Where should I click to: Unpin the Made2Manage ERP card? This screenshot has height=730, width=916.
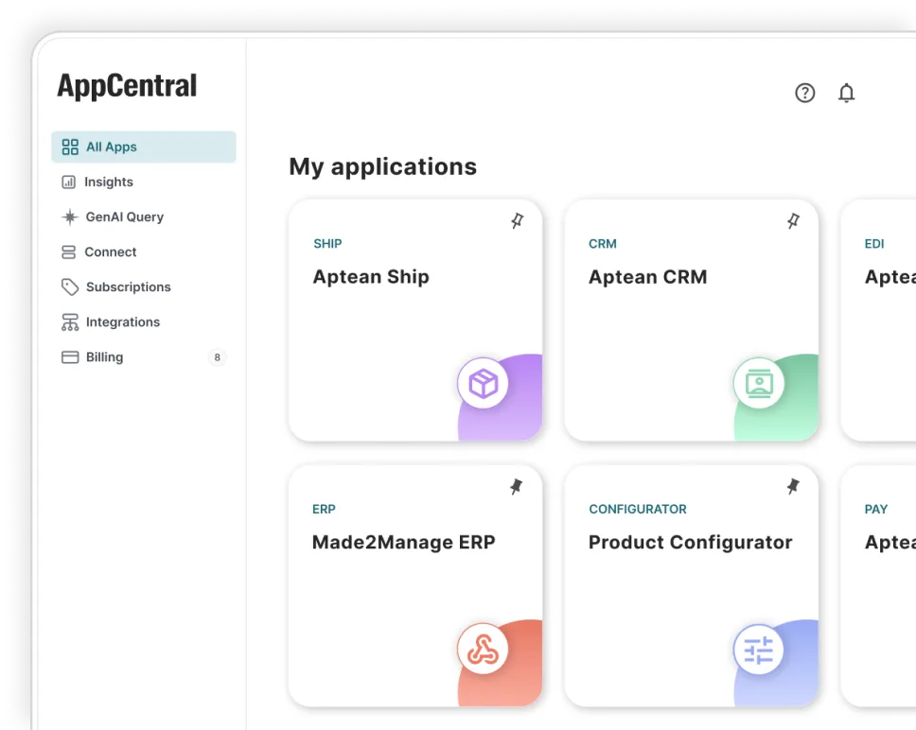tap(517, 487)
